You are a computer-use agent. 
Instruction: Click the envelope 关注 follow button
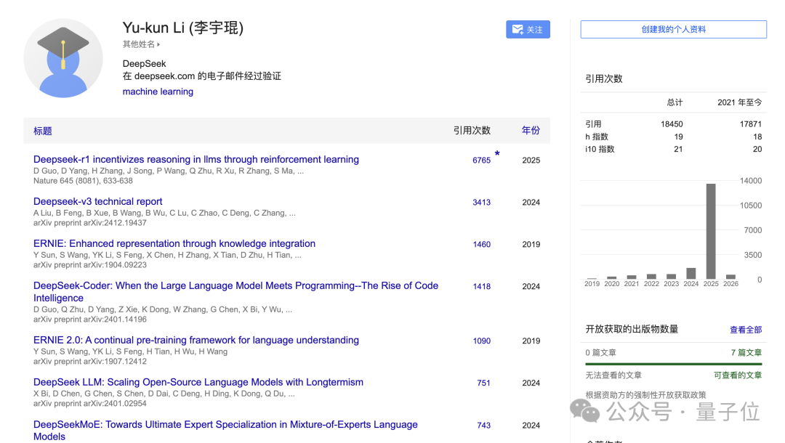tap(528, 30)
